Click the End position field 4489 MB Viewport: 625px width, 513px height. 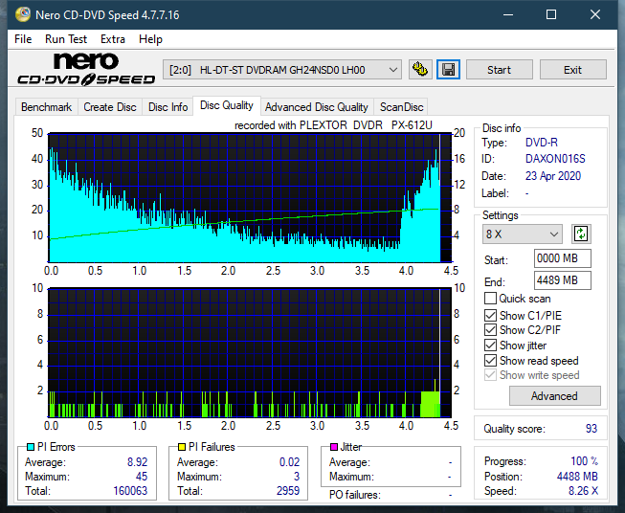tap(563, 280)
